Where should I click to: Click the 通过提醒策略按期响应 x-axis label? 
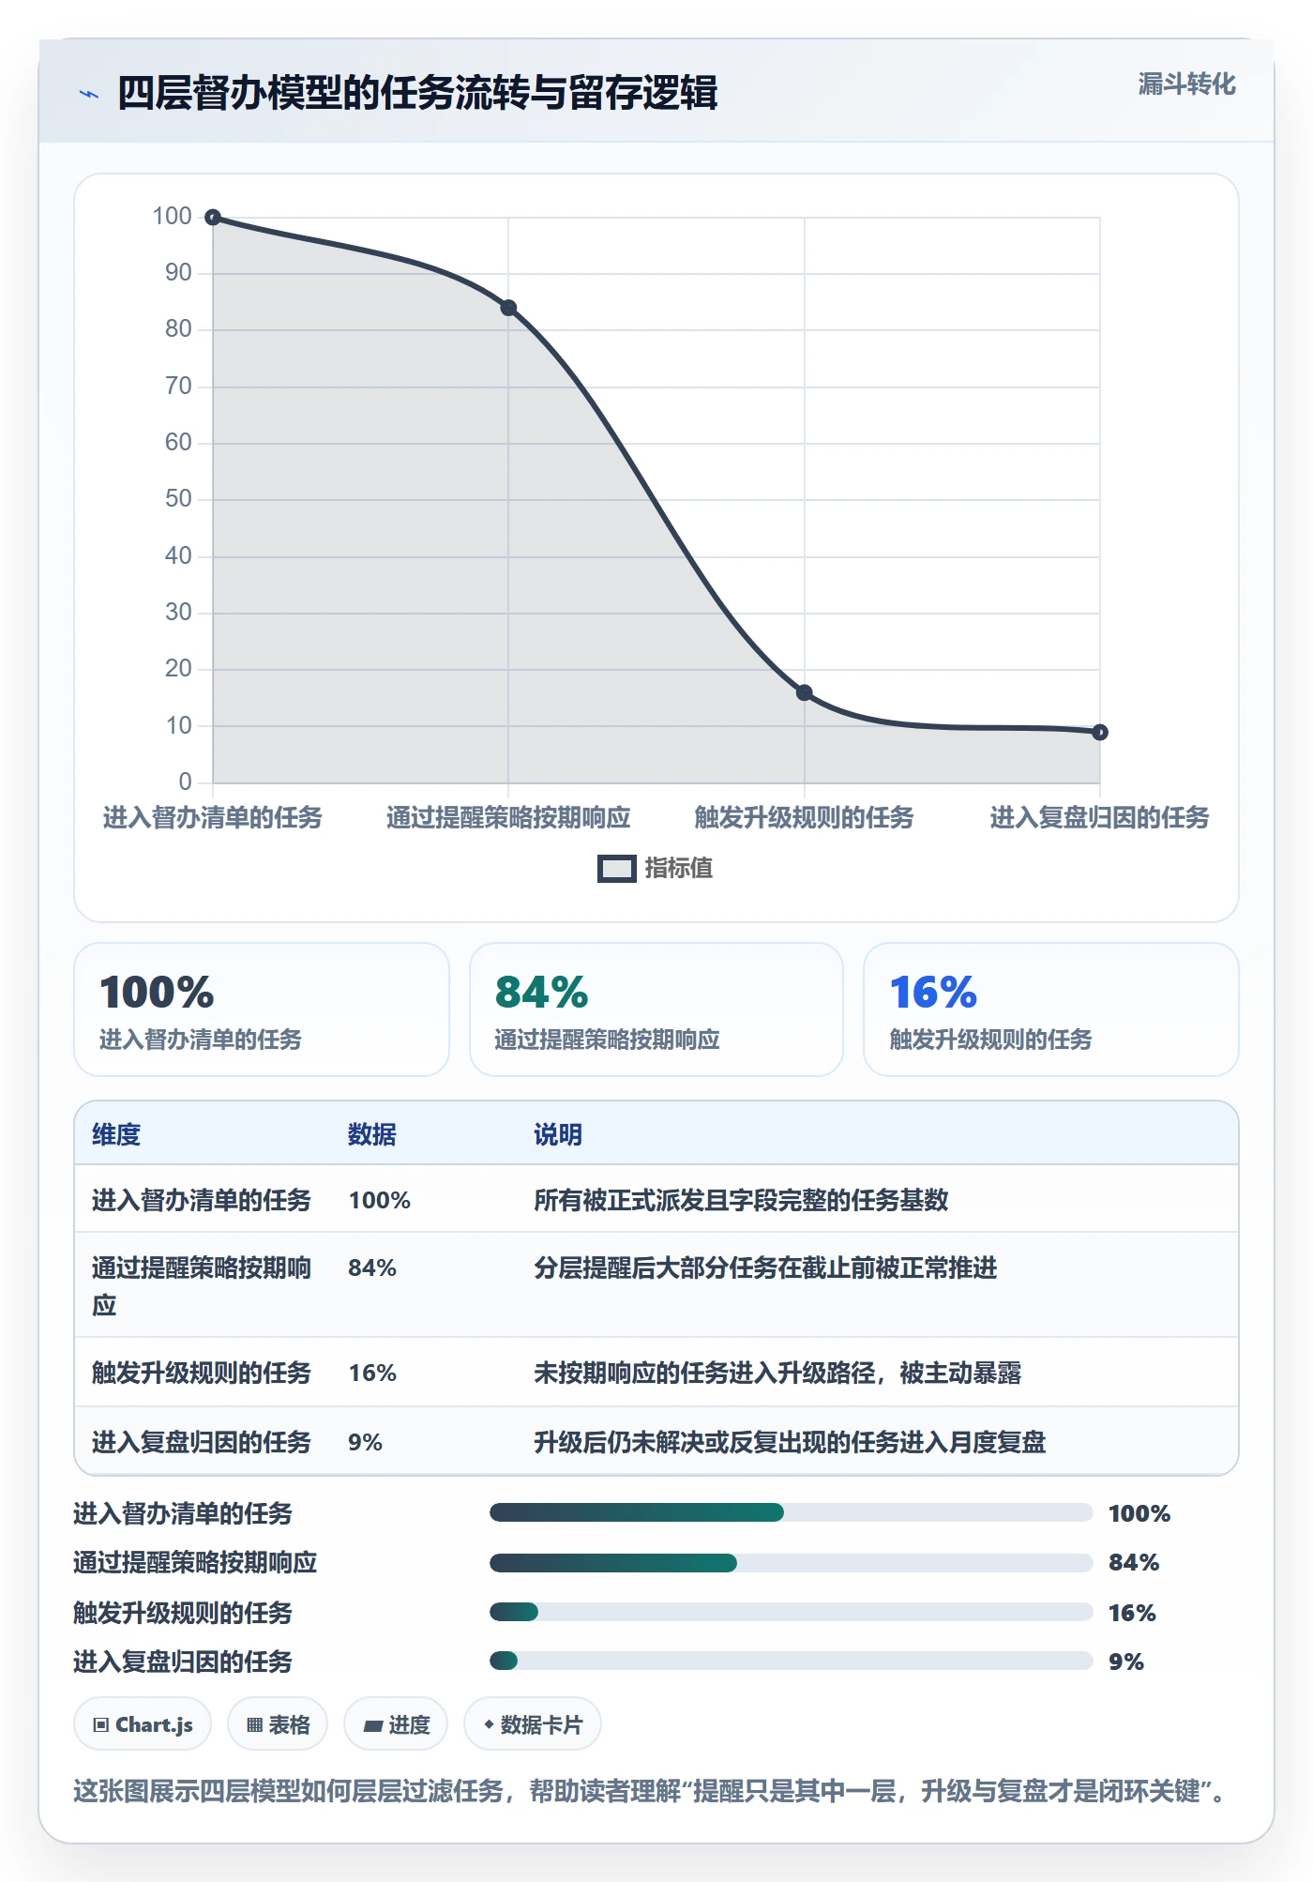(x=508, y=818)
